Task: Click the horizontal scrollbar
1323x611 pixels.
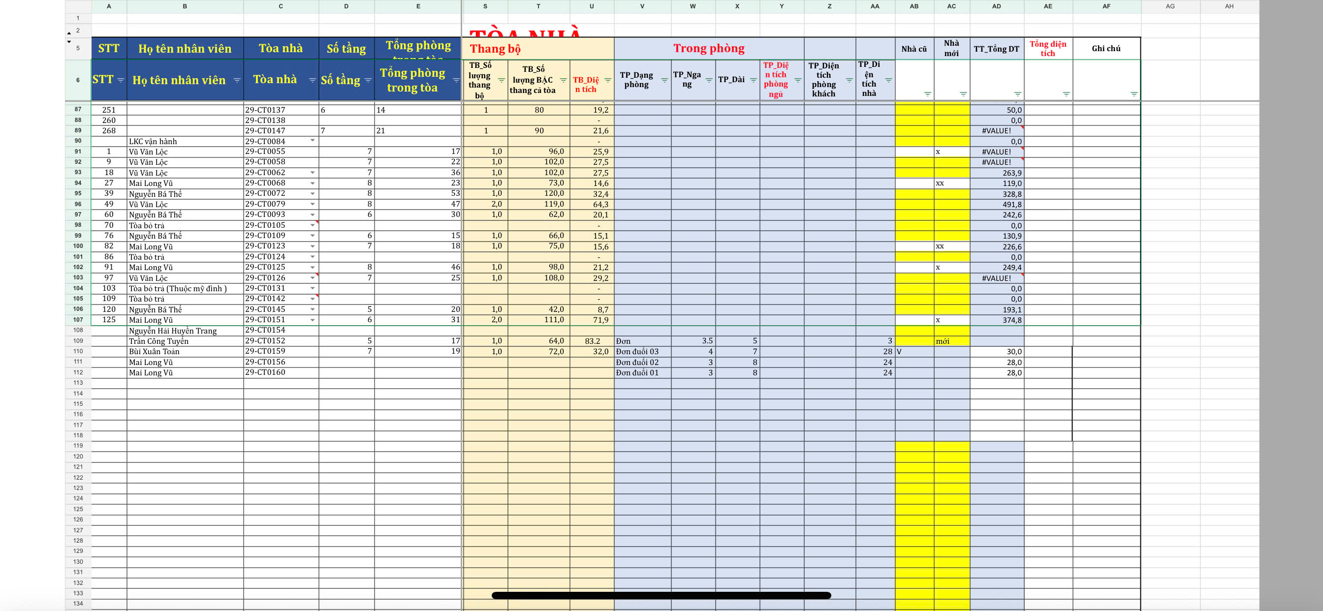Action: tap(661, 596)
